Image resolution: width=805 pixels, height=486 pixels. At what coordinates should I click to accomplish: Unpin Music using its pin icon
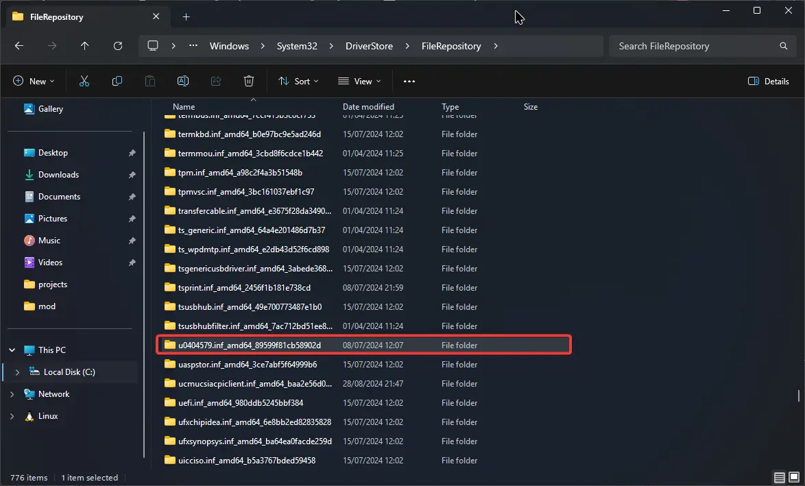point(132,241)
